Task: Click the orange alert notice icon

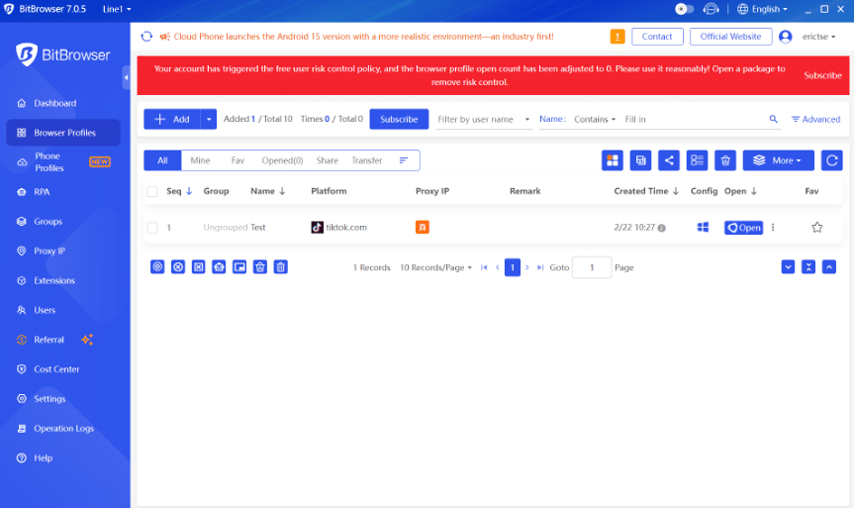Action: [617, 37]
